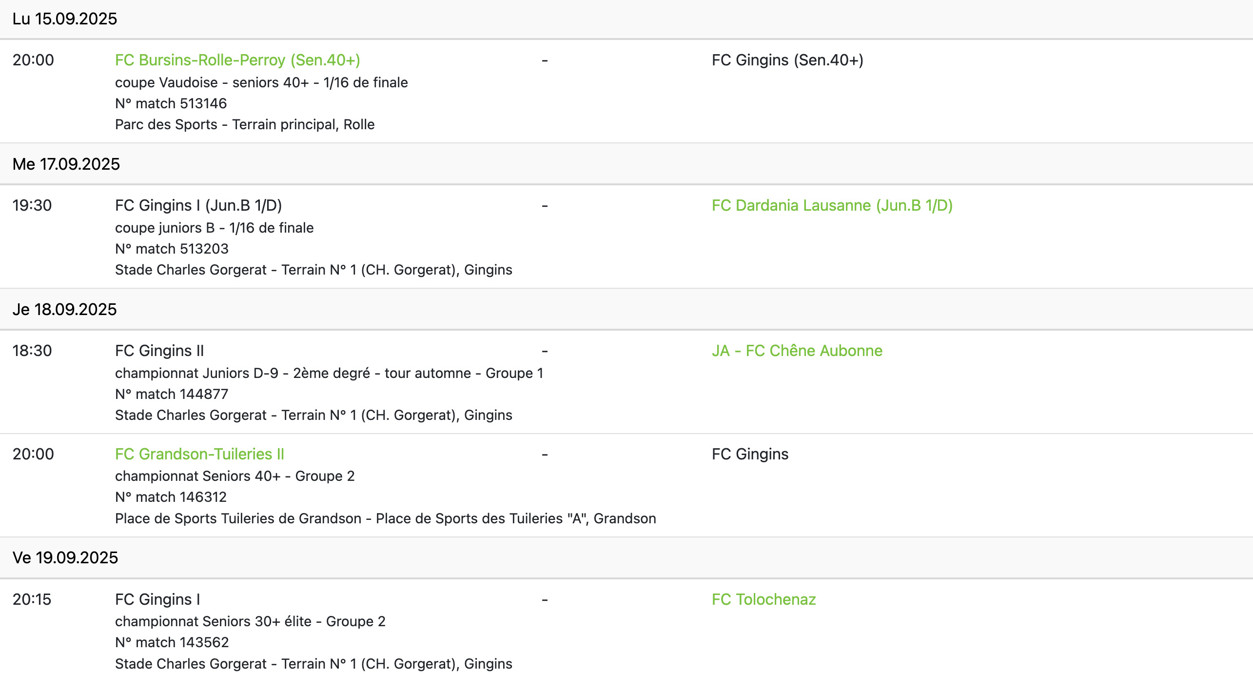The height and width of the screenshot is (674, 1253).
Task: Click Place de Sports Tuileries de Grandson venue
Action: (x=386, y=518)
